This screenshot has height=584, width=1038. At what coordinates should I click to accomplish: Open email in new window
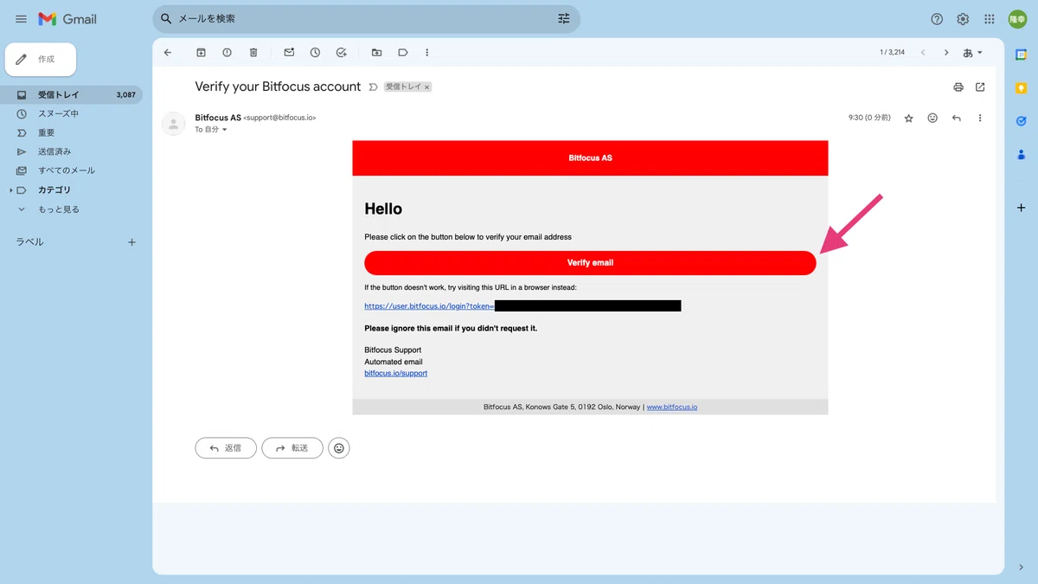980,87
